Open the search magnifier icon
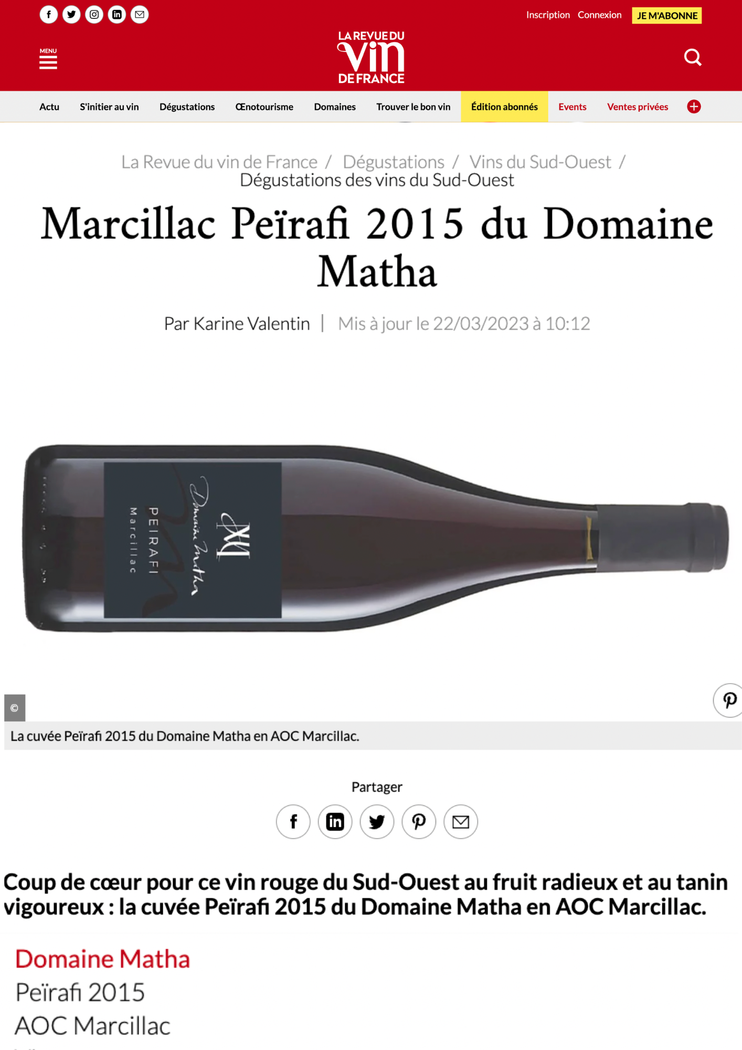The image size is (742, 1050). tap(693, 57)
